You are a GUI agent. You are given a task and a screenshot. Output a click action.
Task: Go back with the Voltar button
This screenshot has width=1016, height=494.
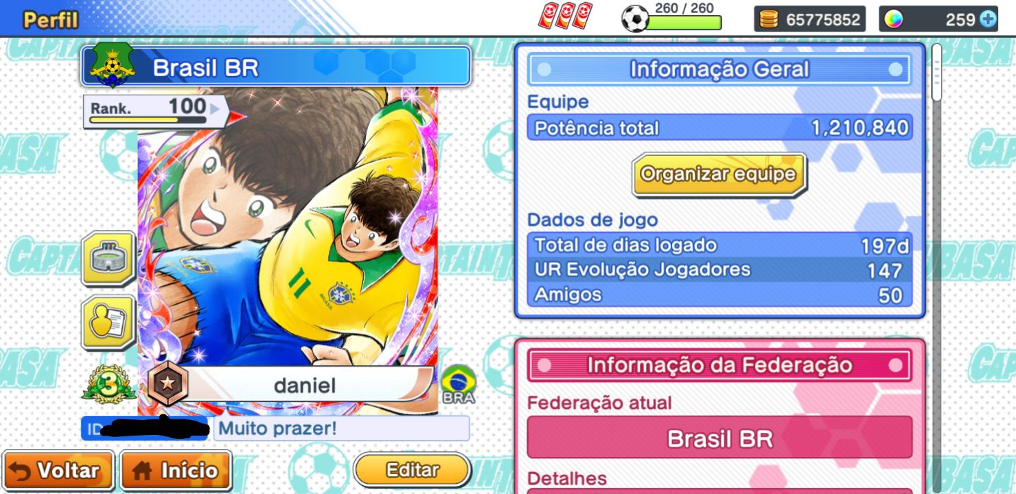[58, 471]
